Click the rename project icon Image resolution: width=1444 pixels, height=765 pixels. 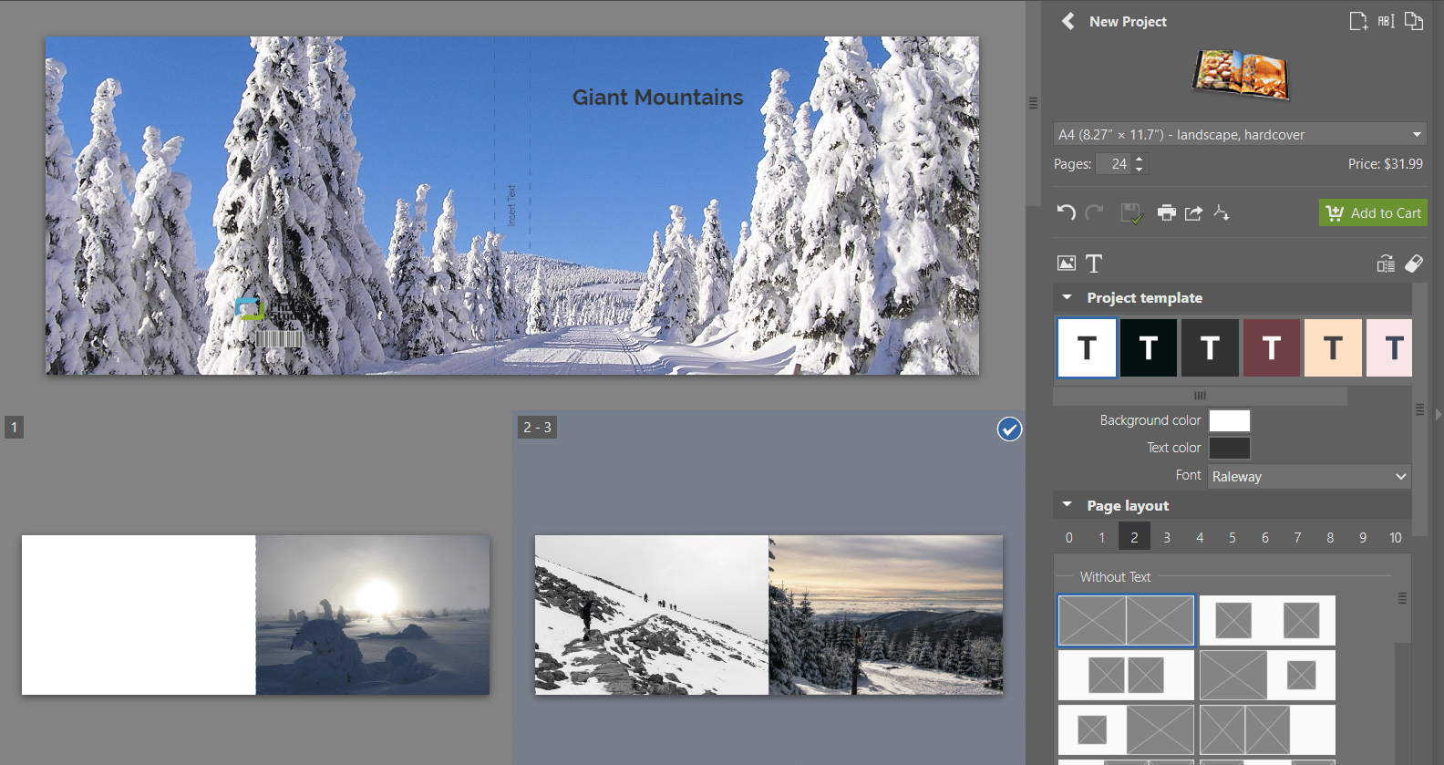click(x=1386, y=21)
